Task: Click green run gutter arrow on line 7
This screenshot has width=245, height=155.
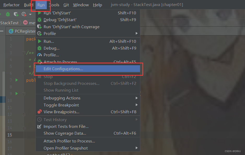Action: click(x=17, y=80)
